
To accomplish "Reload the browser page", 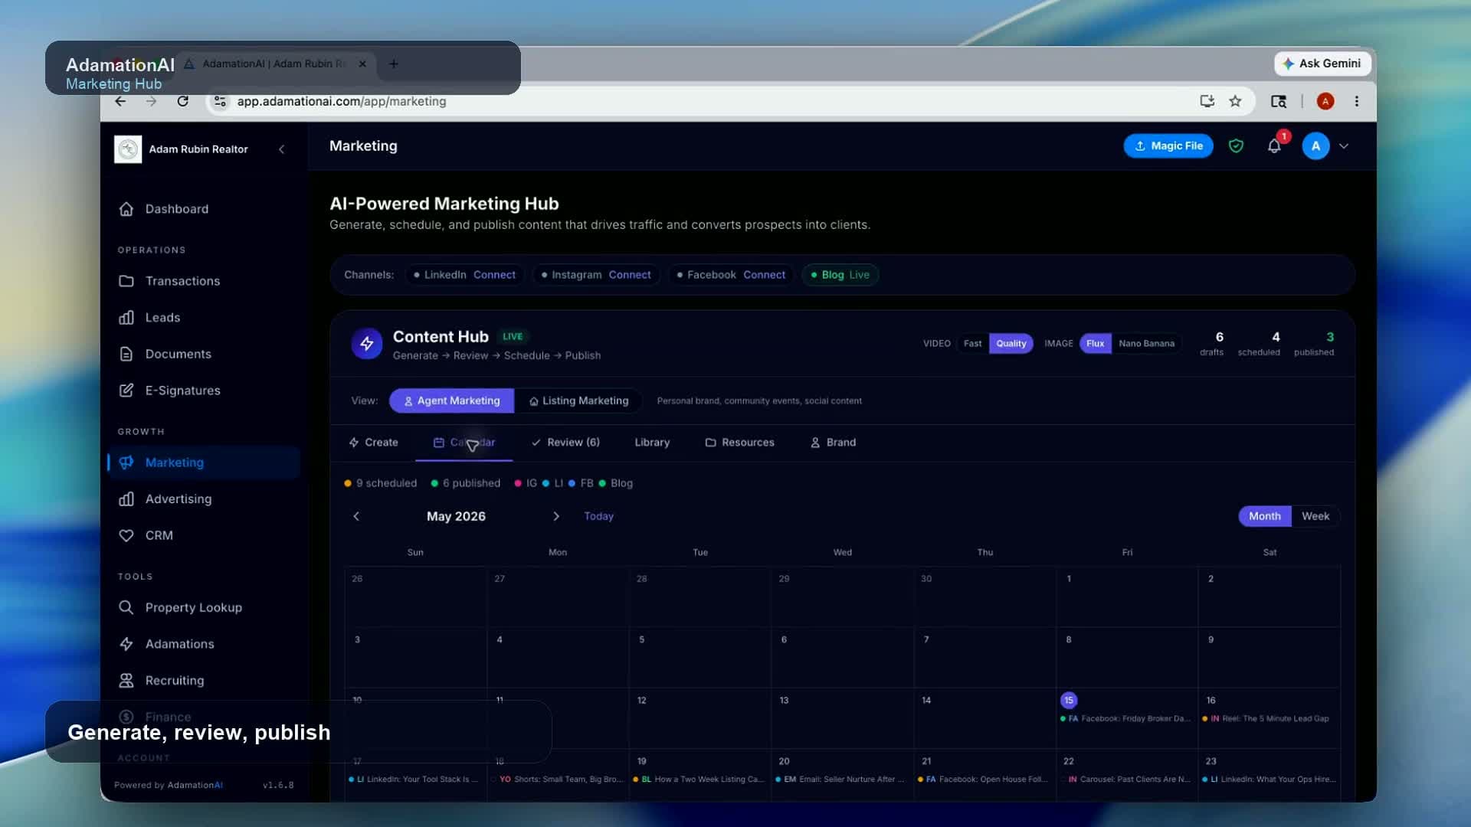I will pyautogui.click(x=182, y=101).
